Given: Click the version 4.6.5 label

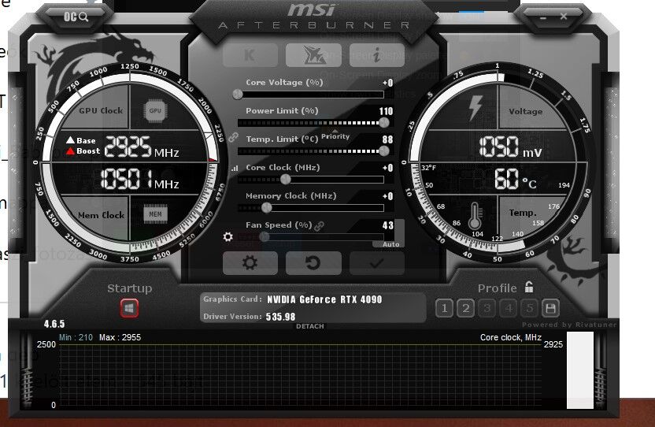Looking at the screenshot, I should (54, 324).
